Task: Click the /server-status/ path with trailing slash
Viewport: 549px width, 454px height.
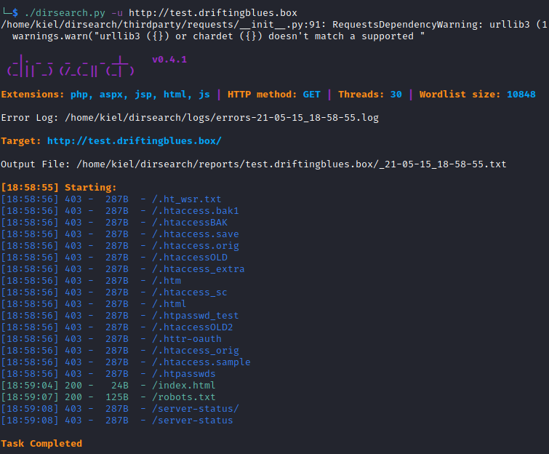Action: (x=196, y=408)
